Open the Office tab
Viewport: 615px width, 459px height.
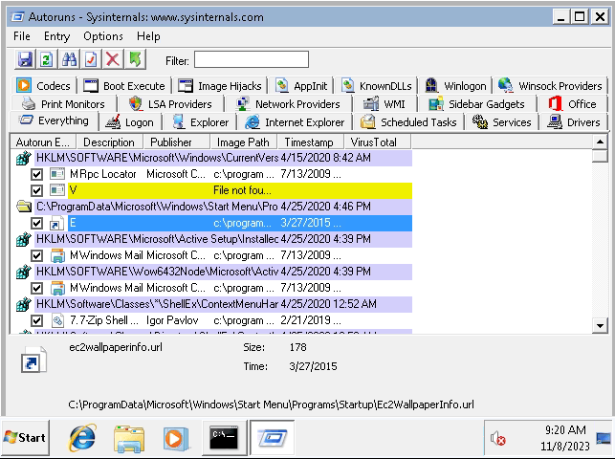[x=572, y=104]
